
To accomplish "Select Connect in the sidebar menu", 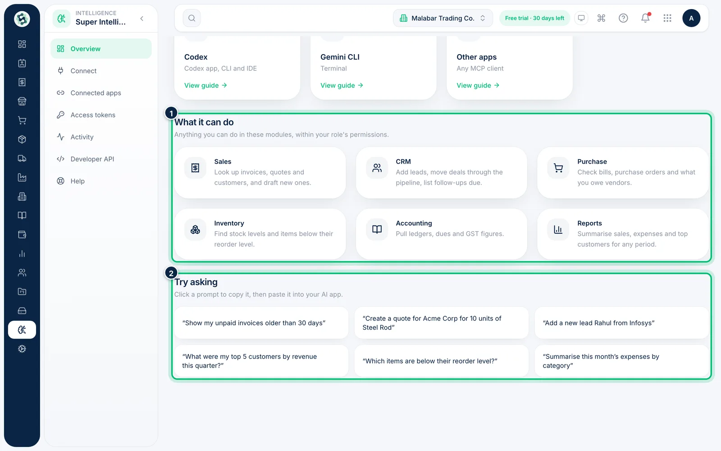I will [x=101, y=71].
